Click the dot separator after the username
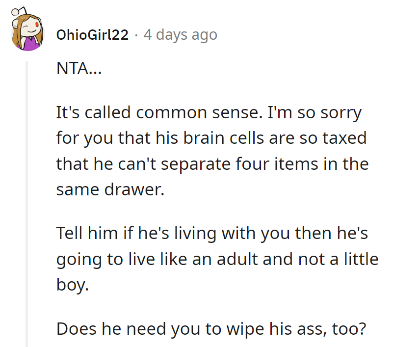Screen dimensions: 393x347 pyautogui.click(x=136, y=35)
